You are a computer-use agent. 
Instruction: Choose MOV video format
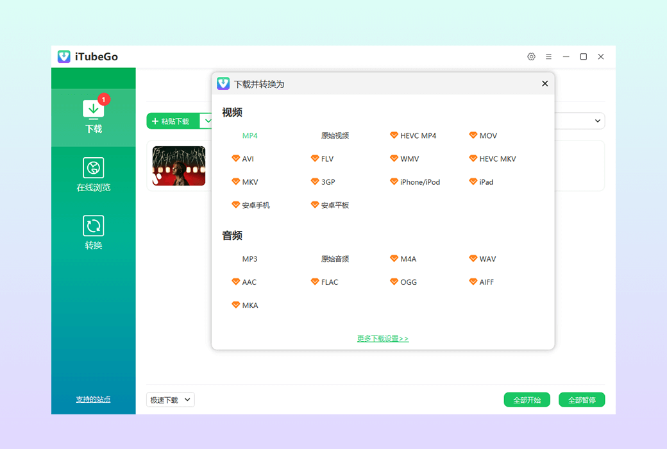coord(483,135)
